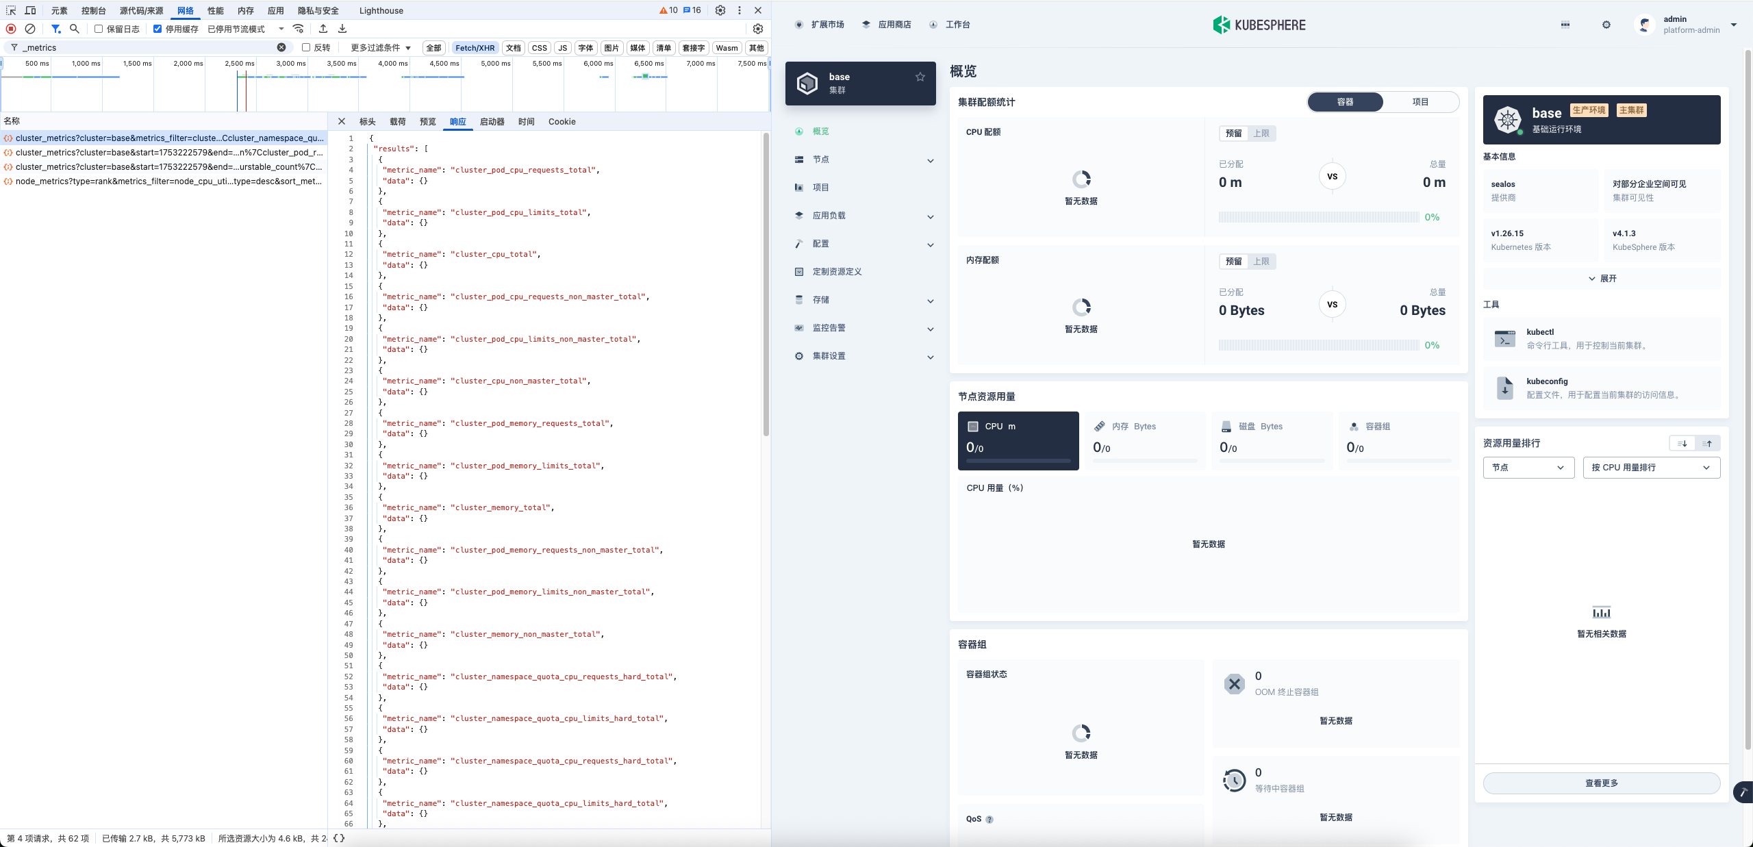
Task: Pretty print response braces icon
Action: point(339,838)
